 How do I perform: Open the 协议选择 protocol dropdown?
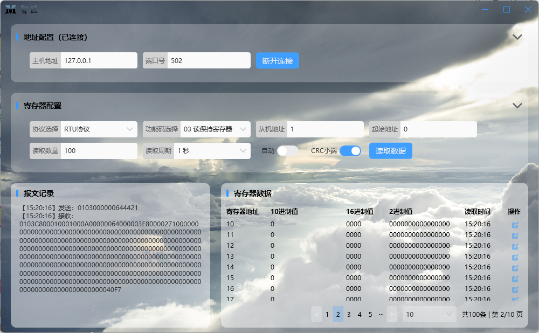pos(99,129)
